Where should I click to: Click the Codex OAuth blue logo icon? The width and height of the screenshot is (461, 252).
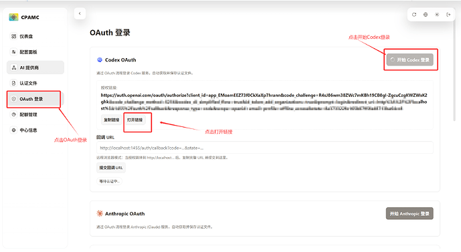point(100,60)
